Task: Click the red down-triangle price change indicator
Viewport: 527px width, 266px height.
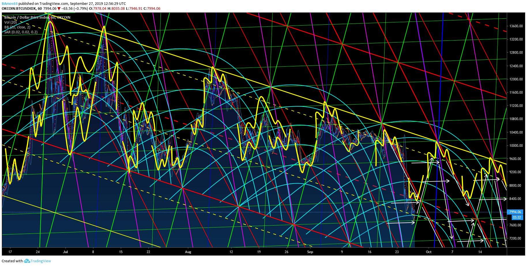Action: [x=59, y=9]
